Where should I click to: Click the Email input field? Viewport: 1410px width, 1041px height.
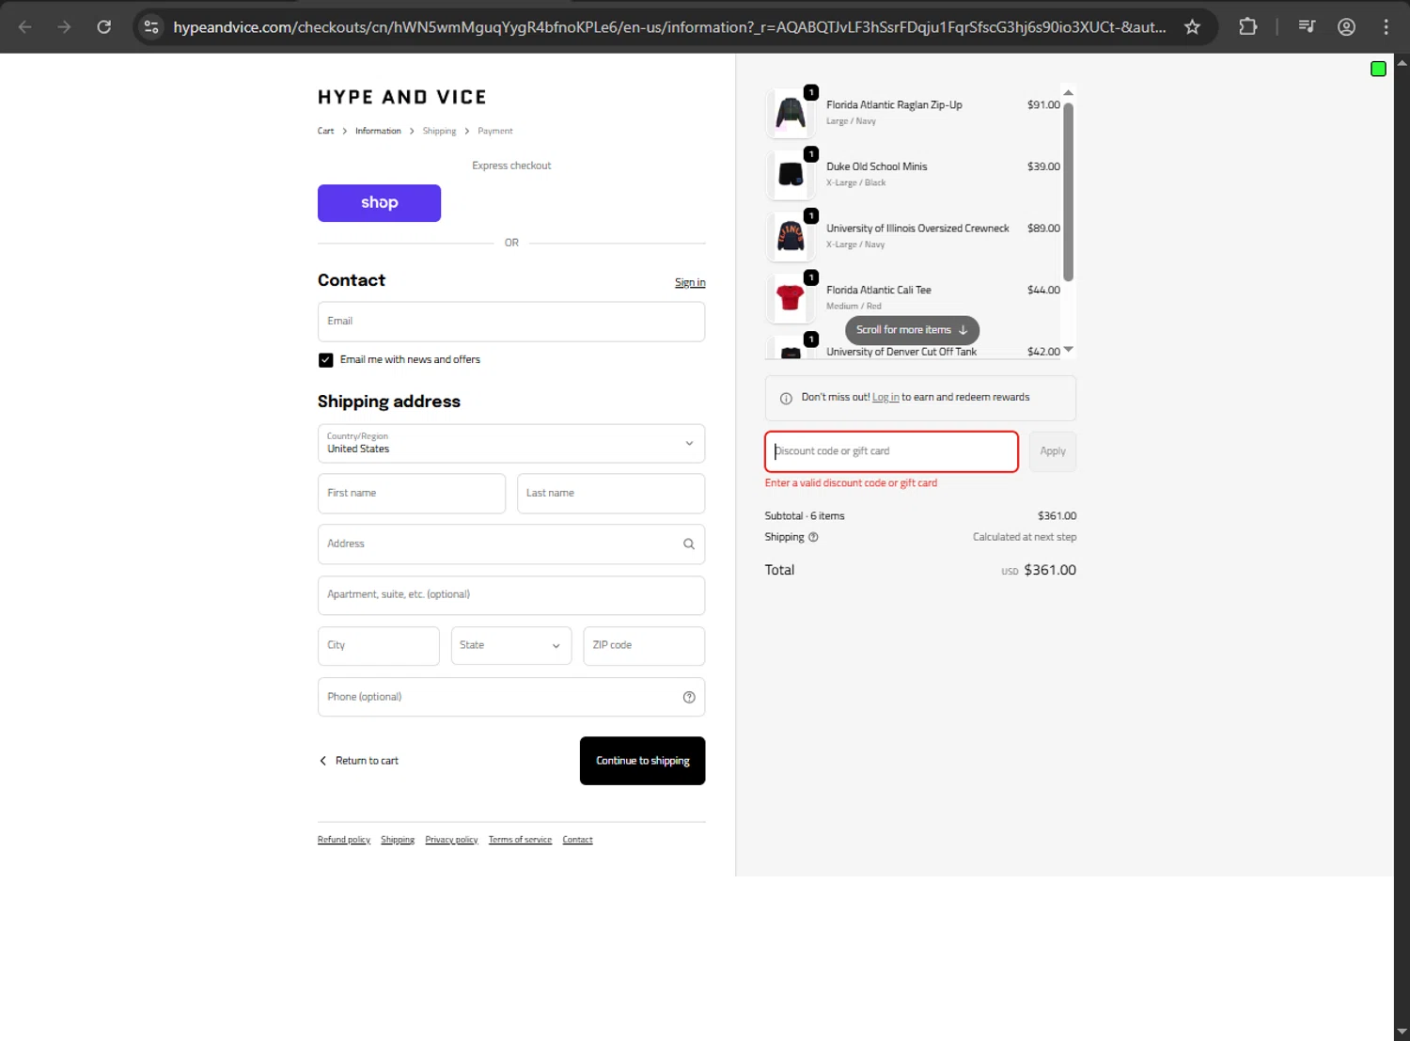point(511,322)
